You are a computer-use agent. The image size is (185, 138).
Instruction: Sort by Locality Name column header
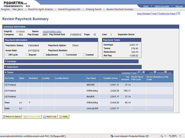[62, 78]
